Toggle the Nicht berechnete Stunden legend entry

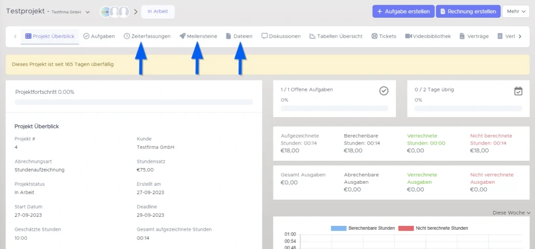pos(433,228)
